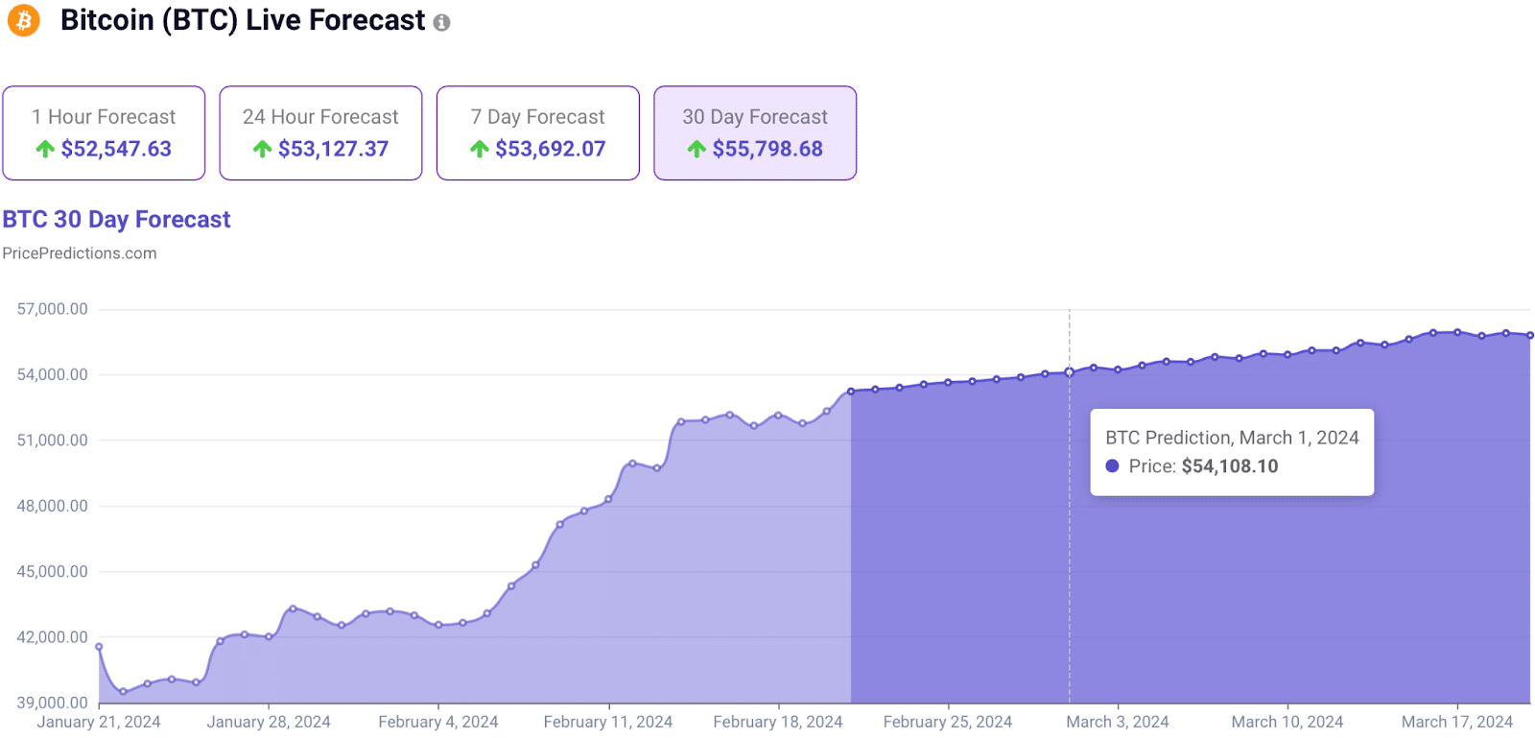This screenshot has height=738, width=1535.
Task: Click green up arrow in 7 Day Forecast
Action: pos(480,149)
